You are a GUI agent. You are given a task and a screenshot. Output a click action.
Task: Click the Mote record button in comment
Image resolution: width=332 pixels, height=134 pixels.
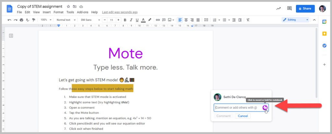[265, 108]
